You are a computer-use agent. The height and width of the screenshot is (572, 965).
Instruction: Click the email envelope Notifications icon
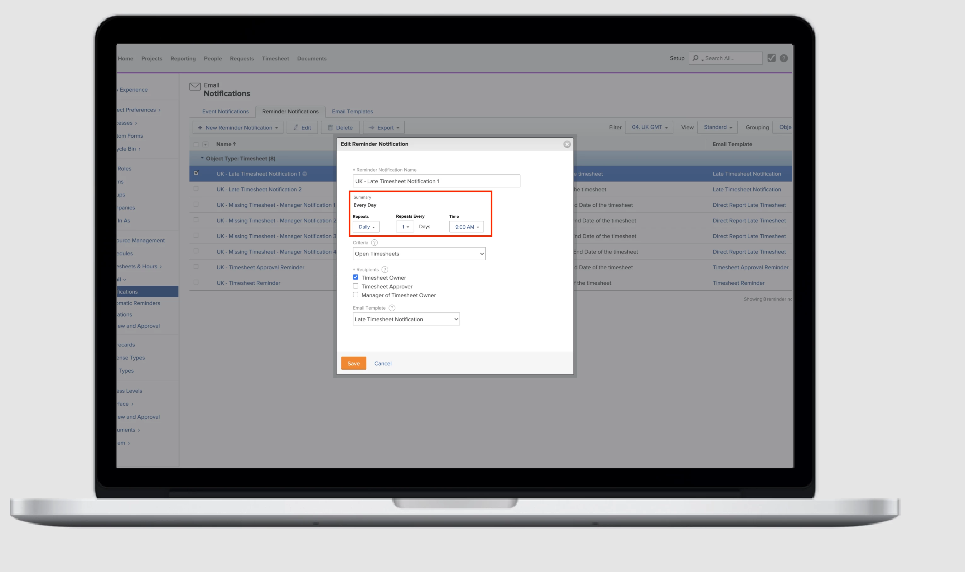click(x=195, y=87)
